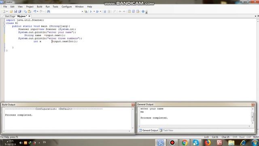The image size is (259, 146).
Task: Click the Copy toolbar icon
Action: [25, 11]
